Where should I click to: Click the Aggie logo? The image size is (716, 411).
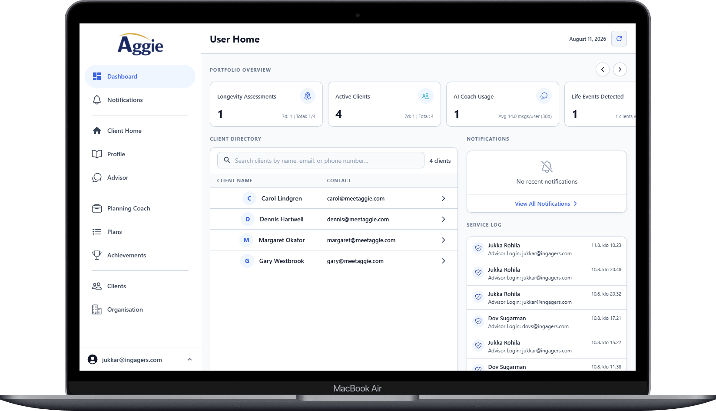140,44
